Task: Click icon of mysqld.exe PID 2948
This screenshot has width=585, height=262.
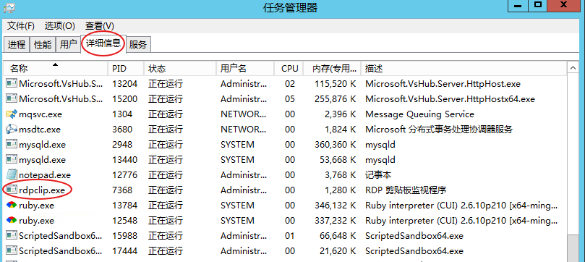Action: (x=12, y=145)
